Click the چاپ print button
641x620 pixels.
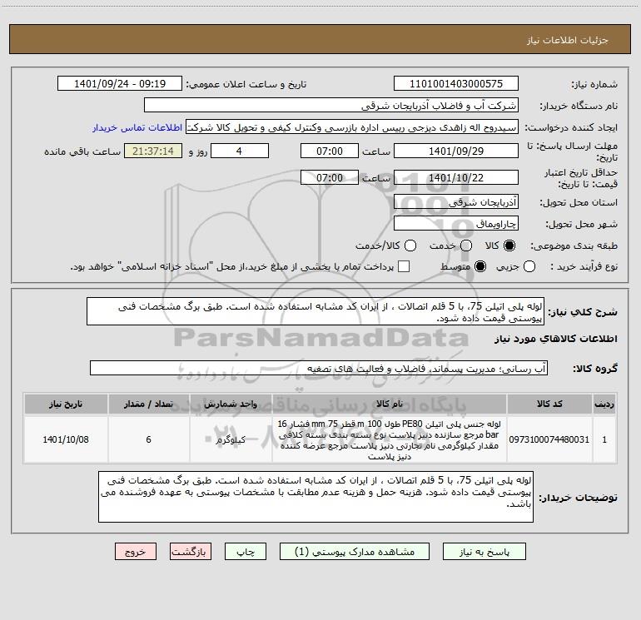pos(246,552)
